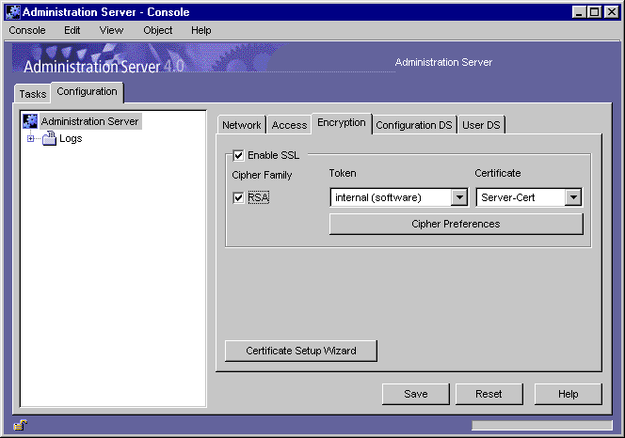The image size is (625, 438).
Task: Select the Encryption tab
Action: tap(342, 122)
